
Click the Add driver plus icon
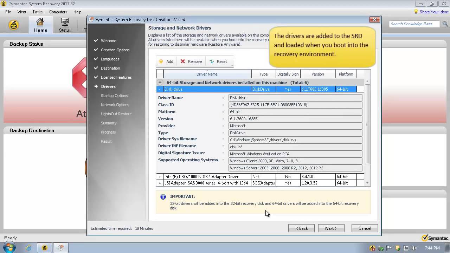pyautogui.click(x=161, y=61)
